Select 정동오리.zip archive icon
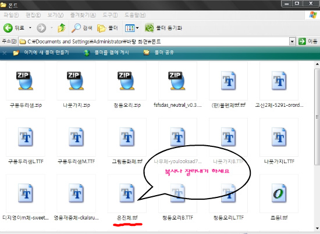The height and width of the screenshot is (234, 320). point(127,81)
